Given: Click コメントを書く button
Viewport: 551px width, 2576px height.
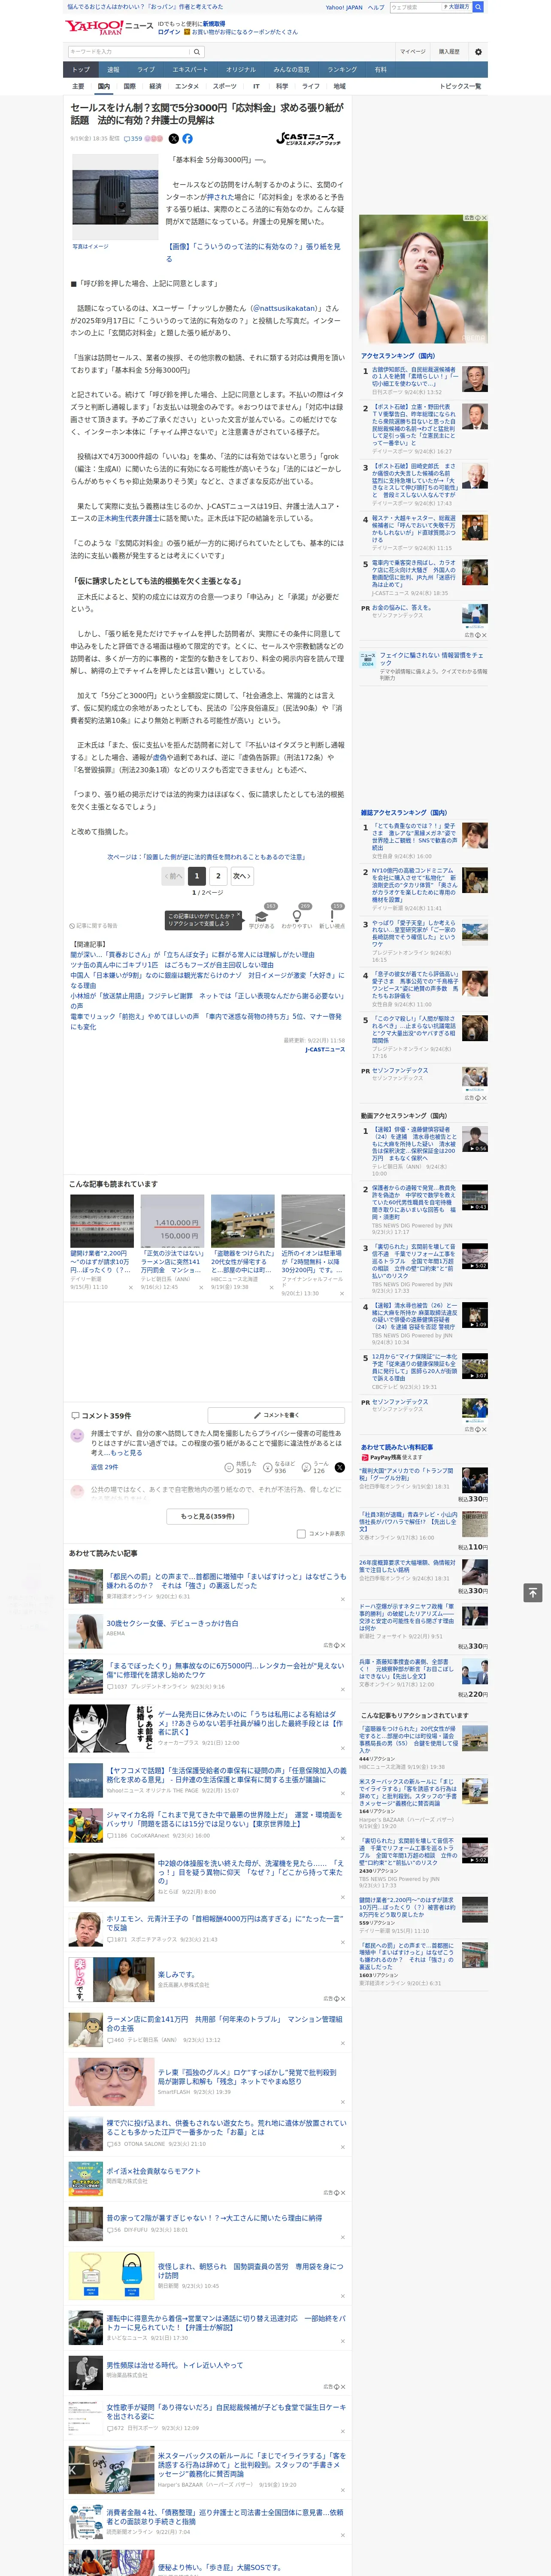Looking at the screenshot, I should click(276, 1415).
